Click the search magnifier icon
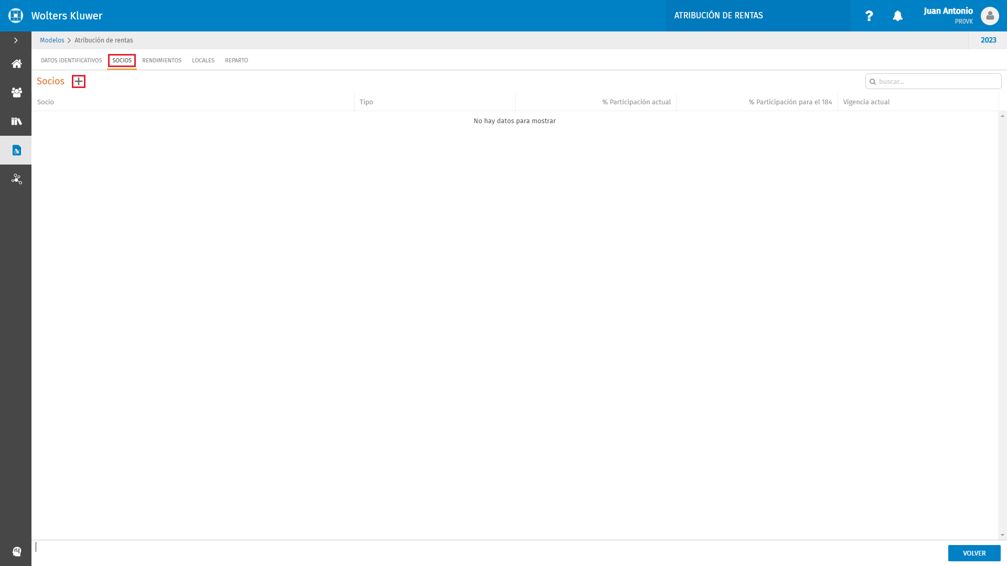Viewport: 1007px width, 566px height. [873, 82]
